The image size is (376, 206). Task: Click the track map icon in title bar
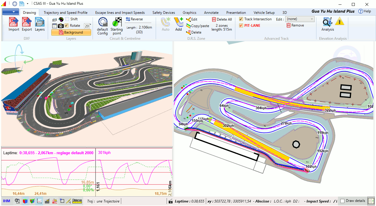point(22,4)
